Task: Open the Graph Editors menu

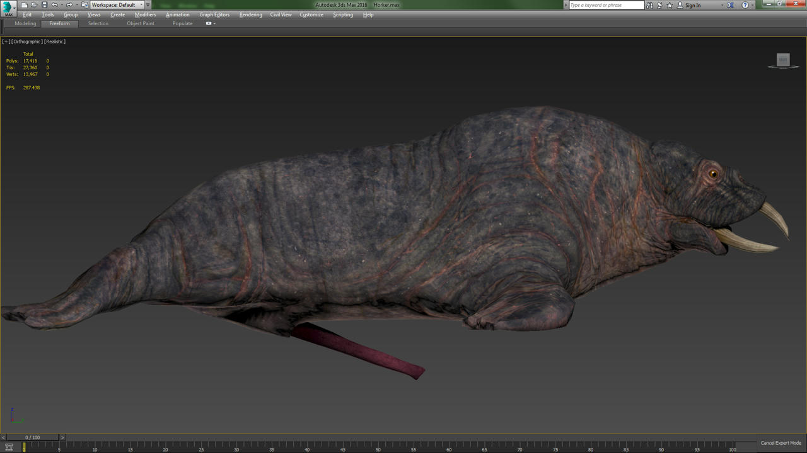Action: point(214,14)
